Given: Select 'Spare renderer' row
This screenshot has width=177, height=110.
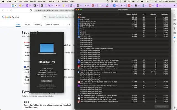Looking at the screenshot, I should 123,35.
